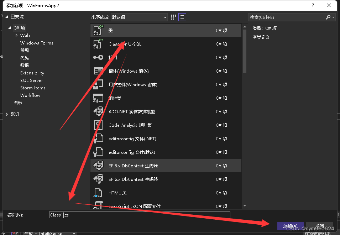This screenshot has width=340, height=235.
Task: Choose the EF 6.x DbContext 生成器 template
Action: [x=142, y=179]
